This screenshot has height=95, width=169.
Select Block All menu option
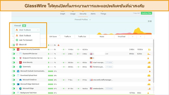(27, 45)
